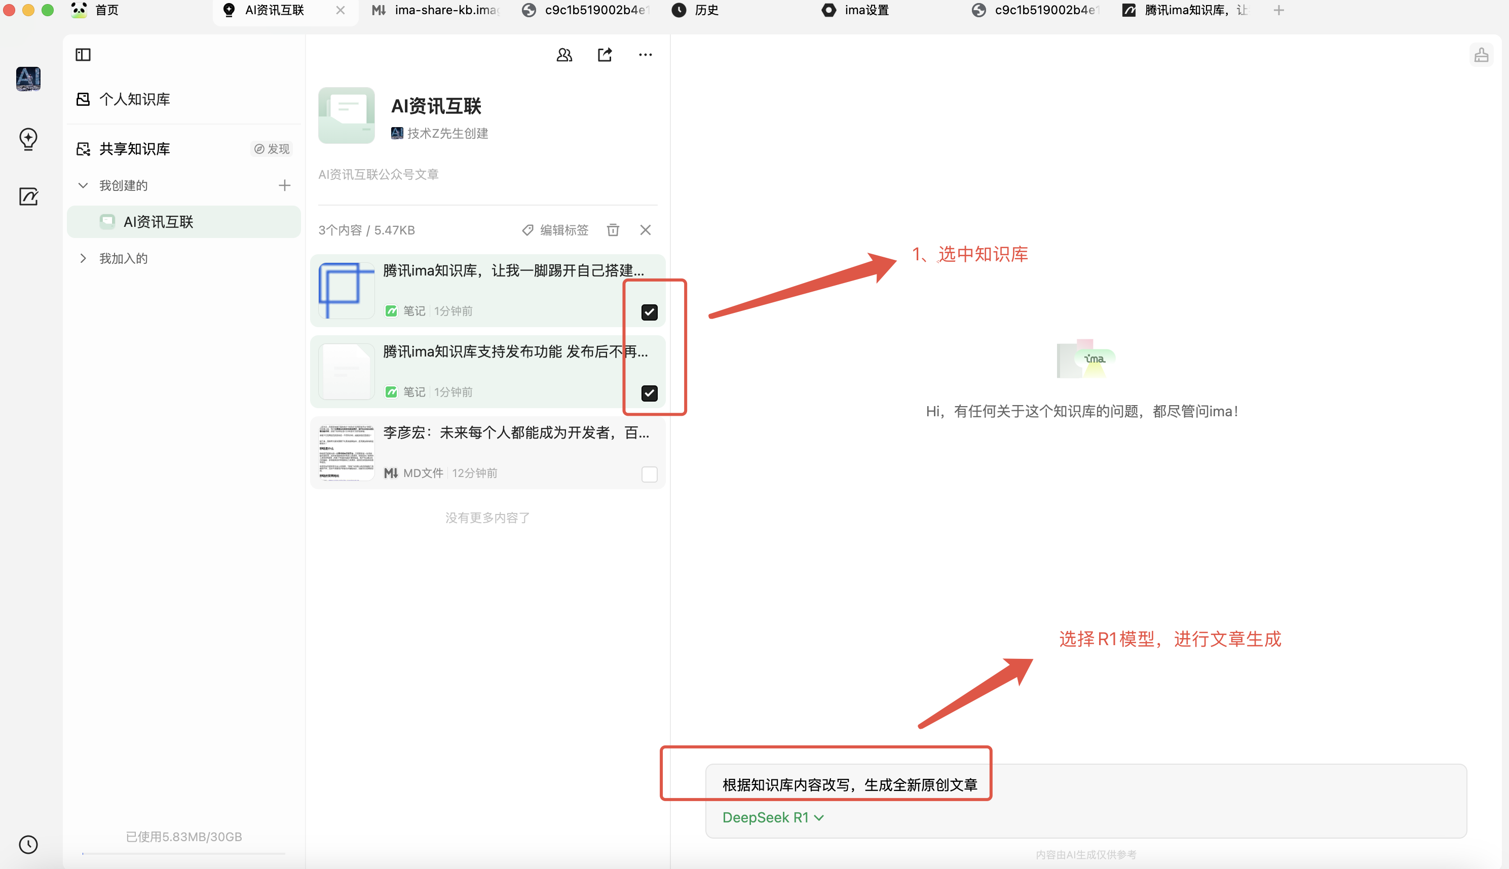This screenshot has height=869, width=1509.
Task: Click the 个人知识库 icon
Action: (x=83, y=99)
